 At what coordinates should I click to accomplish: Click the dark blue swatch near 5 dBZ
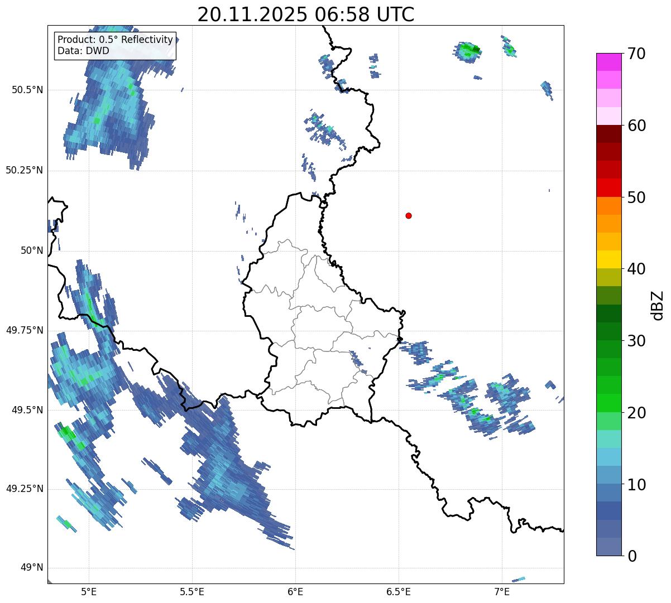point(608,510)
